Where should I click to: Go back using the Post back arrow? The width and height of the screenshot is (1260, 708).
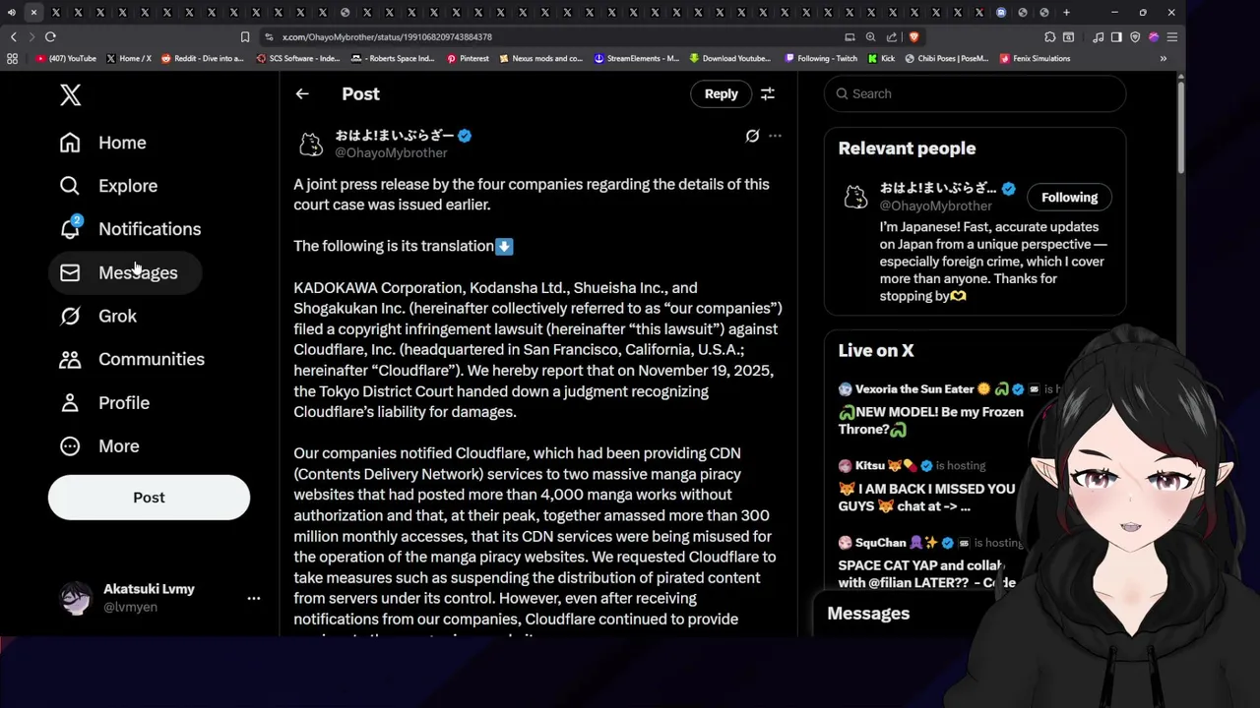(x=302, y=93)
